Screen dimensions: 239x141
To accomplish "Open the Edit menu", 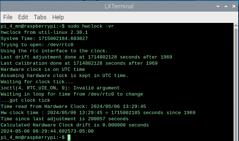I will (23, 17).
